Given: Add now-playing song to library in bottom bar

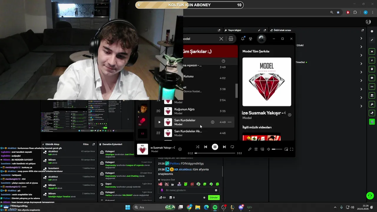Looking at the screenshot, I should tap(180, 149).
